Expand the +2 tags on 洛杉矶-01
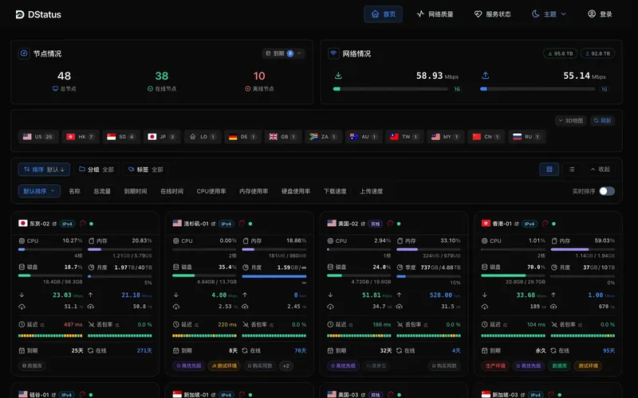 [x=286, y=366]
